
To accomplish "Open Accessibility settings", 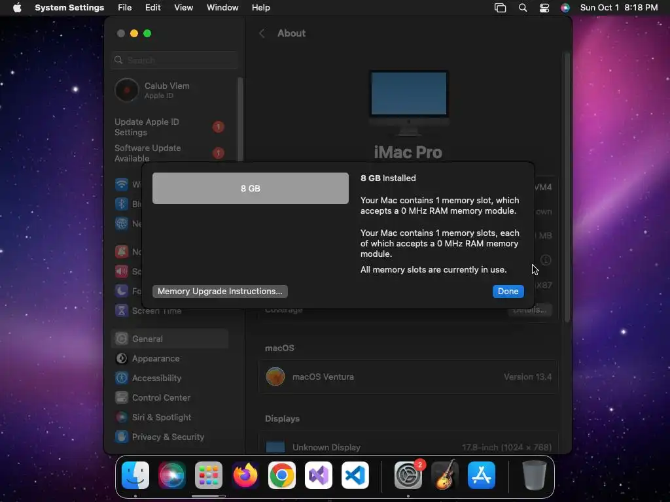I will pyautogui.click(x=169, y=378).
